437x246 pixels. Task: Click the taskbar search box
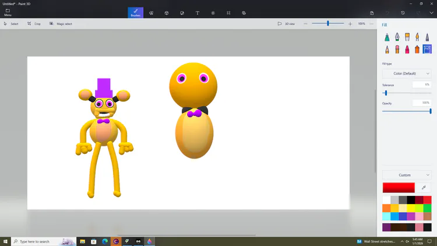tap(44, 241)
